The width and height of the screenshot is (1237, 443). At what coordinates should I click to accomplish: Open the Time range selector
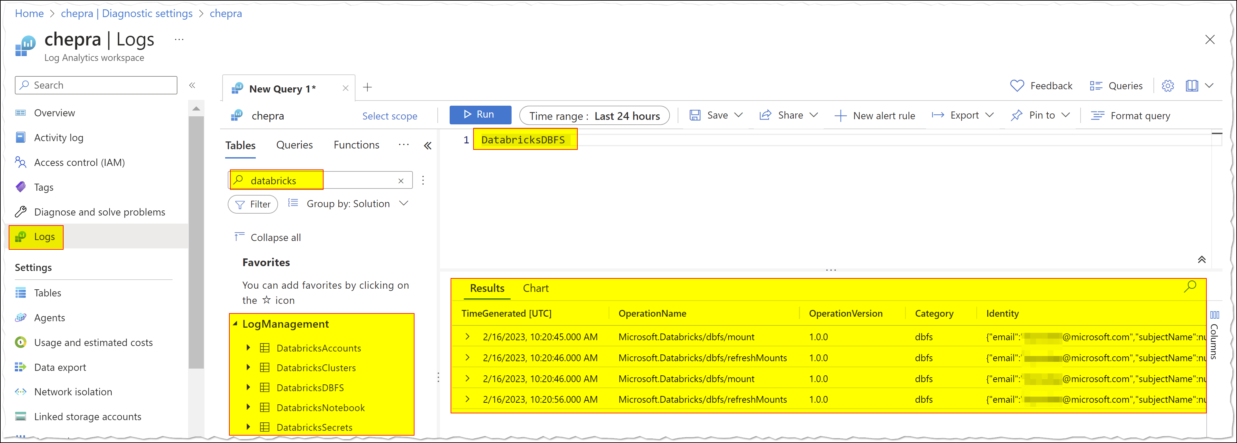click(x=594, y=116)
